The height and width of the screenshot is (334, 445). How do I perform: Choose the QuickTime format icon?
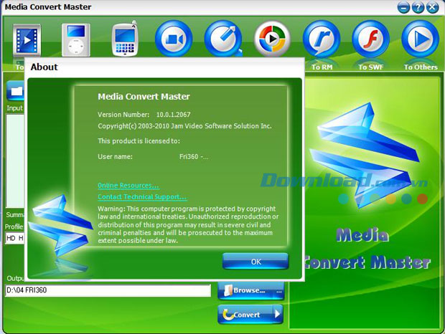point(223,39)
